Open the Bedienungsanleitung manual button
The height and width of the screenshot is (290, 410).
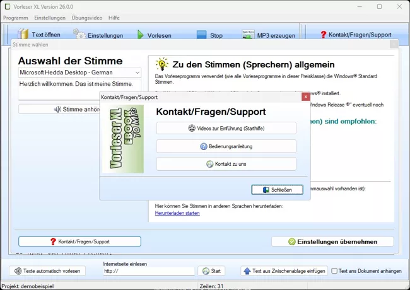tap(226, 146)
